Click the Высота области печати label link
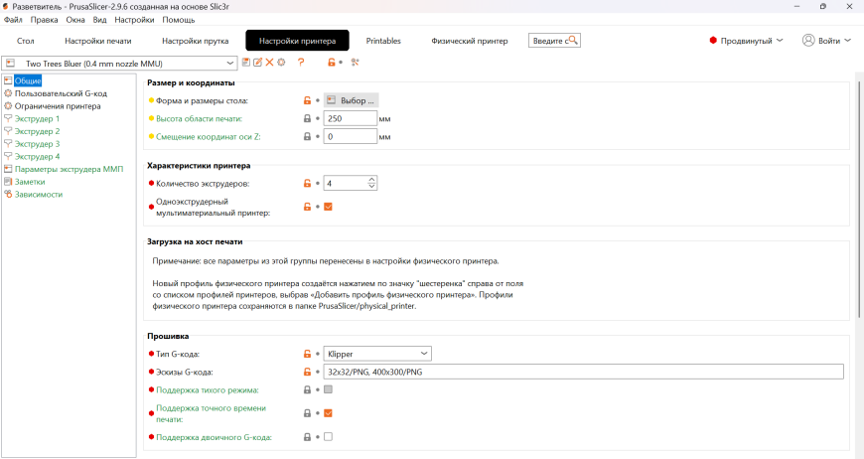The height and width of the screenshot is (459, 864). coord(199,118)
